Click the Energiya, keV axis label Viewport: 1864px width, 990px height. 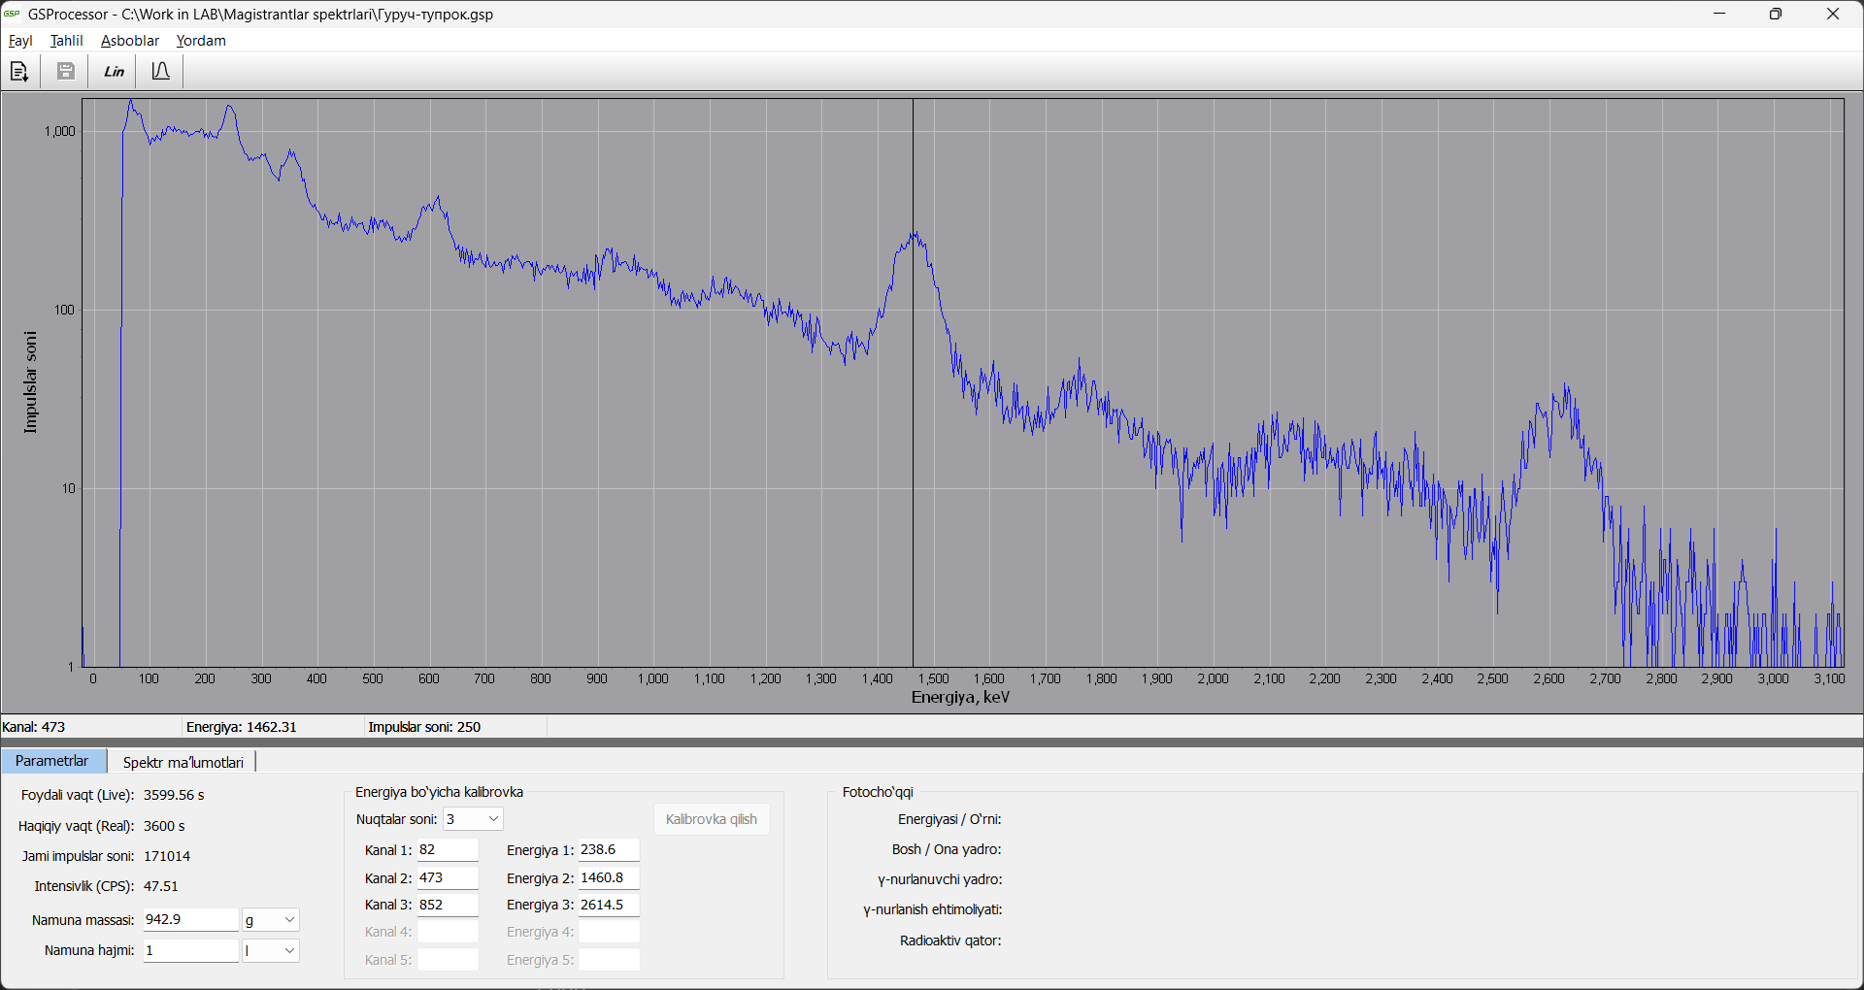click(x=960, y=697)
